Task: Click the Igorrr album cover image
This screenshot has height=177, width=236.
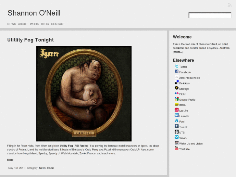Action: pos(84,94)
